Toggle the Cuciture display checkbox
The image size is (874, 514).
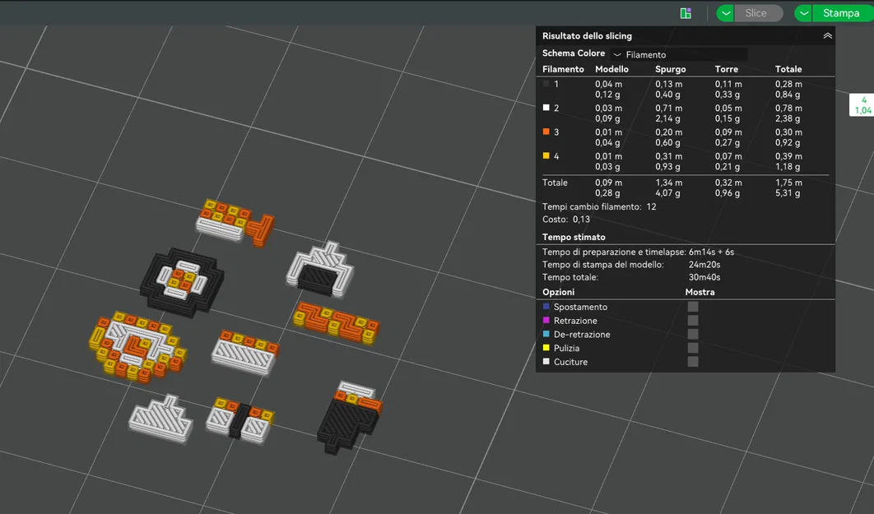pyautogui.click(x=693, y=361)
